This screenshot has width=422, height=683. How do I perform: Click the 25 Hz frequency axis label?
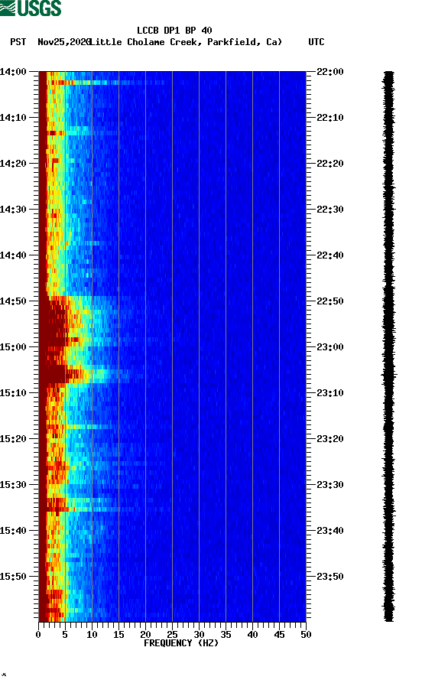pos(172,635)
